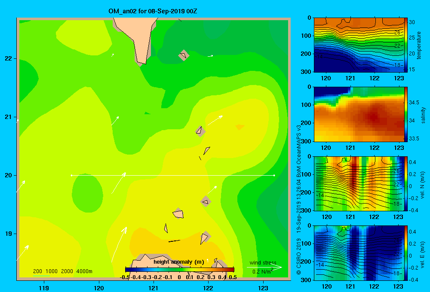Viewport: 430px width, 292px height.
Task: Click the wind arrow near 122.2E 21N
Action: click(x=215, y=120)
